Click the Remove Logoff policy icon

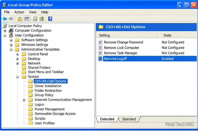(100, 59)
